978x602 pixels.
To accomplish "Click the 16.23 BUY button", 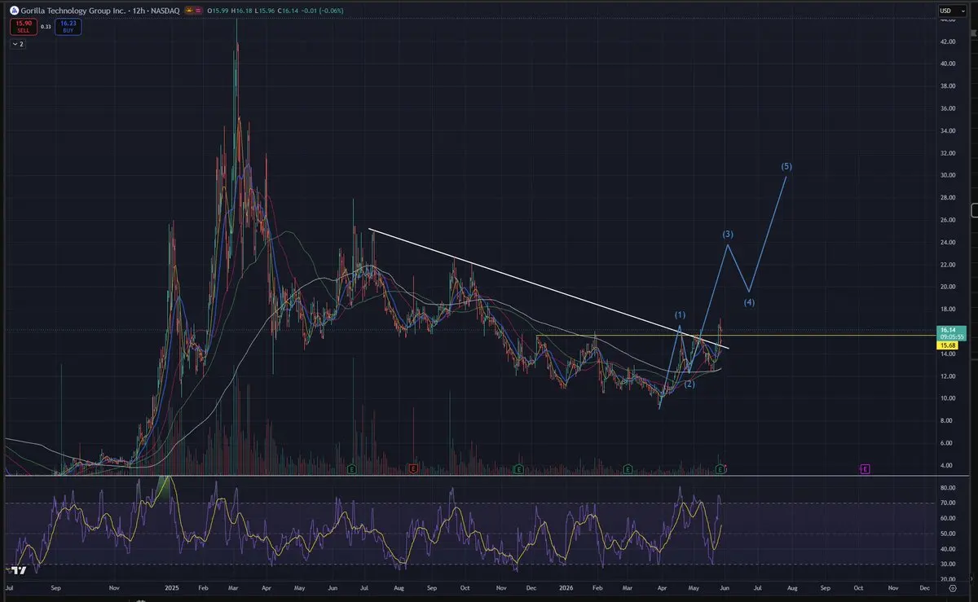I will (x=68, y=27).
